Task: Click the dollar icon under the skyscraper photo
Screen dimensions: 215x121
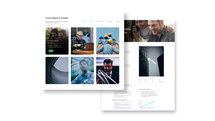Action: [x=152, y=79]
